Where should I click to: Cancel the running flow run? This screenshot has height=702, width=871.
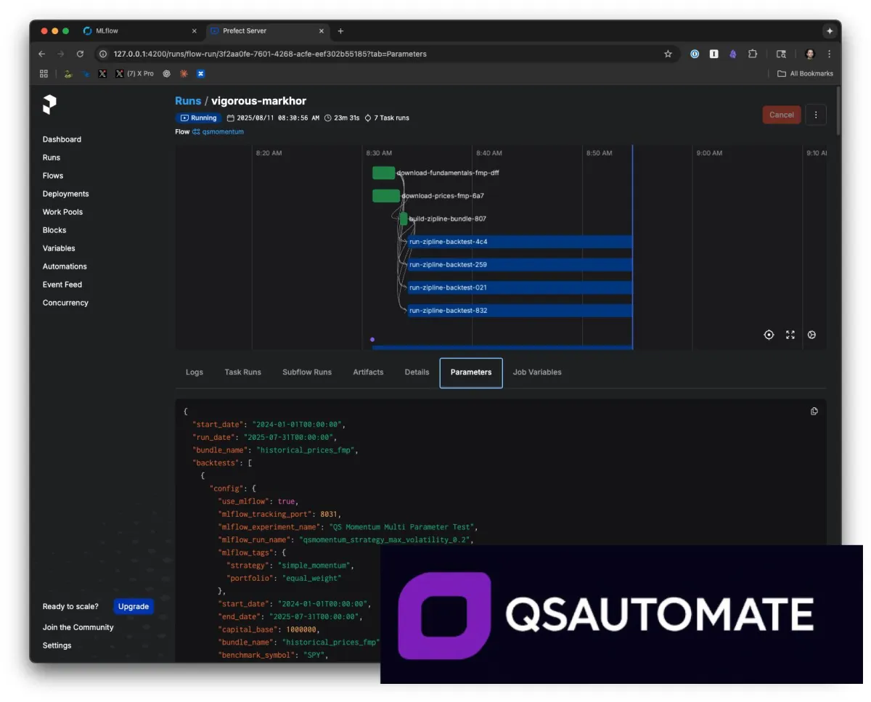click(x=782, y=115)
